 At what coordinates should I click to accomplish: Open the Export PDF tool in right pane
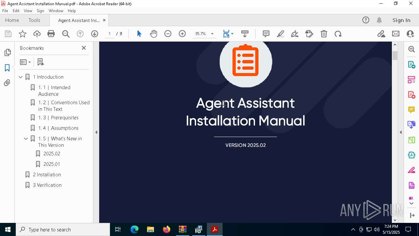click(x=411, y=65)
